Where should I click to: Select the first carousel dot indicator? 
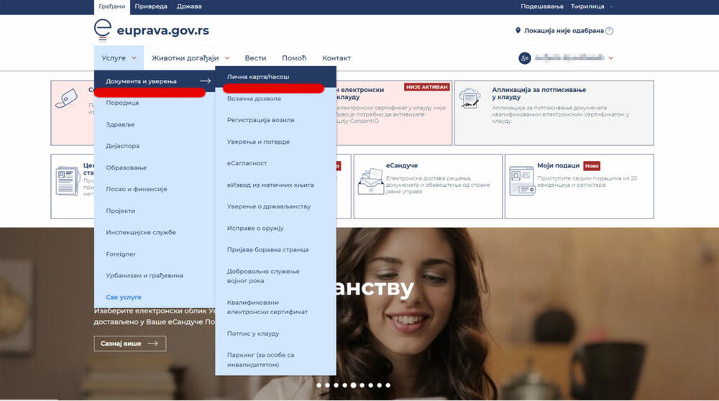pyautogui.click(x=319, y=385)
